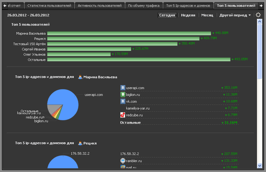Click the rambler.ru site icon
266x172 pixels.
[x=123, y=161]
